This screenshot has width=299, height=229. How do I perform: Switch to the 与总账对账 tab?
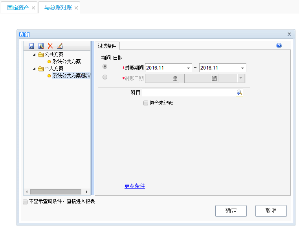click(x=58, y=7)
